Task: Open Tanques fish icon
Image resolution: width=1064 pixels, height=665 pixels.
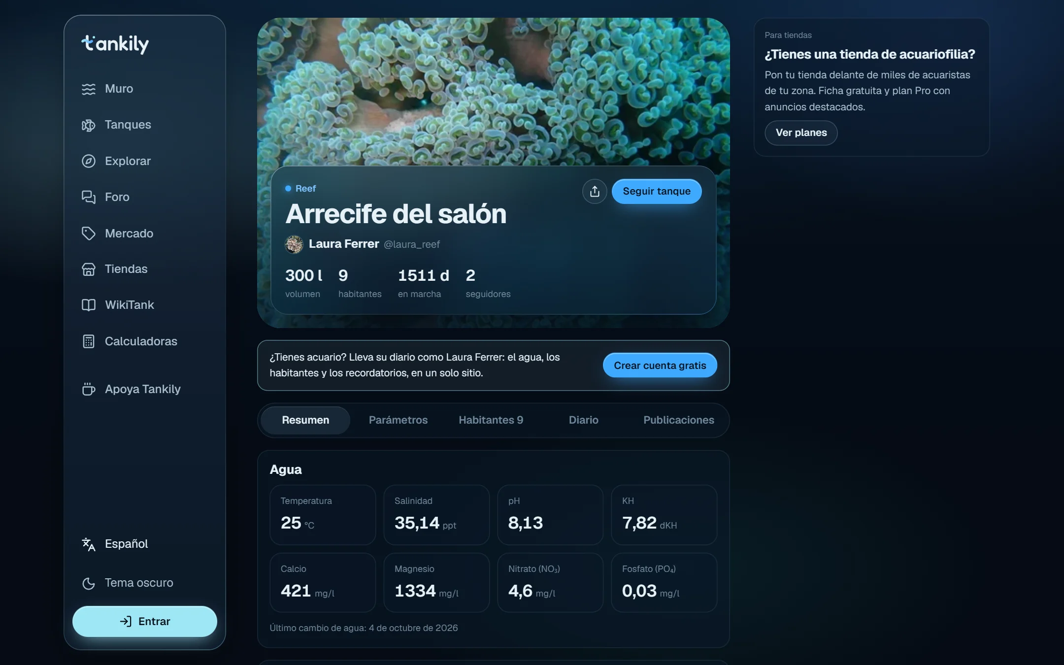Action: coord(89,125)
